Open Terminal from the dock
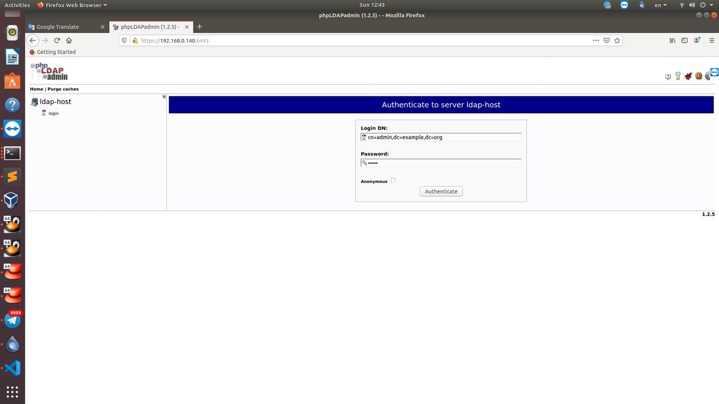 pyautogui.click(x=12, y=153)
